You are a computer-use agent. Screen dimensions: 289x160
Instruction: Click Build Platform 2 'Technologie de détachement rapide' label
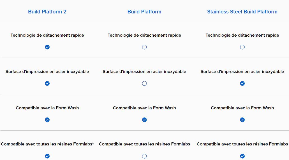coord(47,35)
